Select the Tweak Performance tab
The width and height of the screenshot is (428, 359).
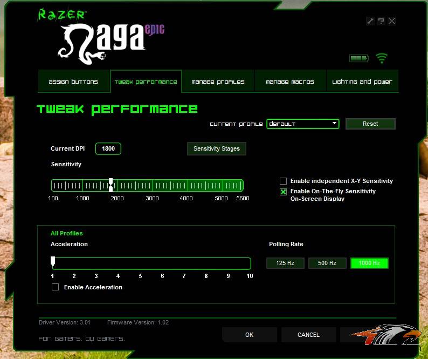[146, 82]
